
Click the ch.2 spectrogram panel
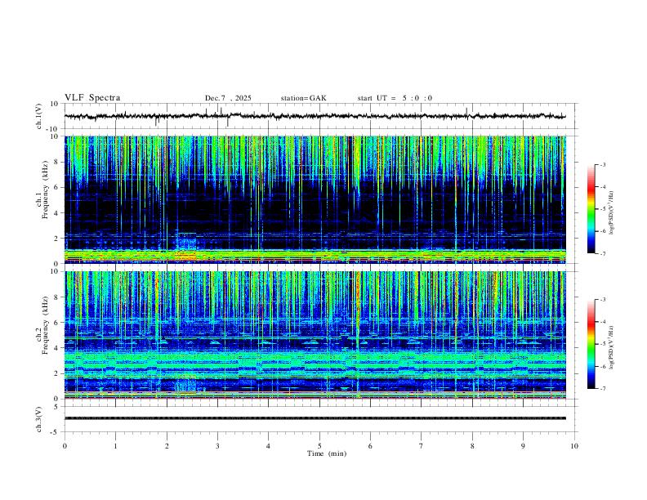coord(315,335)
